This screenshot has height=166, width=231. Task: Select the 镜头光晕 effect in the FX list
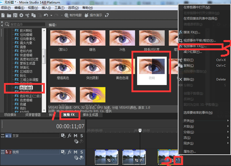click(24, 43)
